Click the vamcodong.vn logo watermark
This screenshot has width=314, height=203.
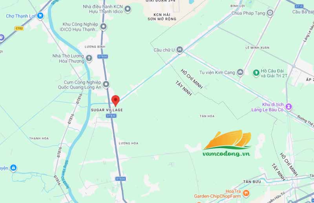(x=227, y=143)
